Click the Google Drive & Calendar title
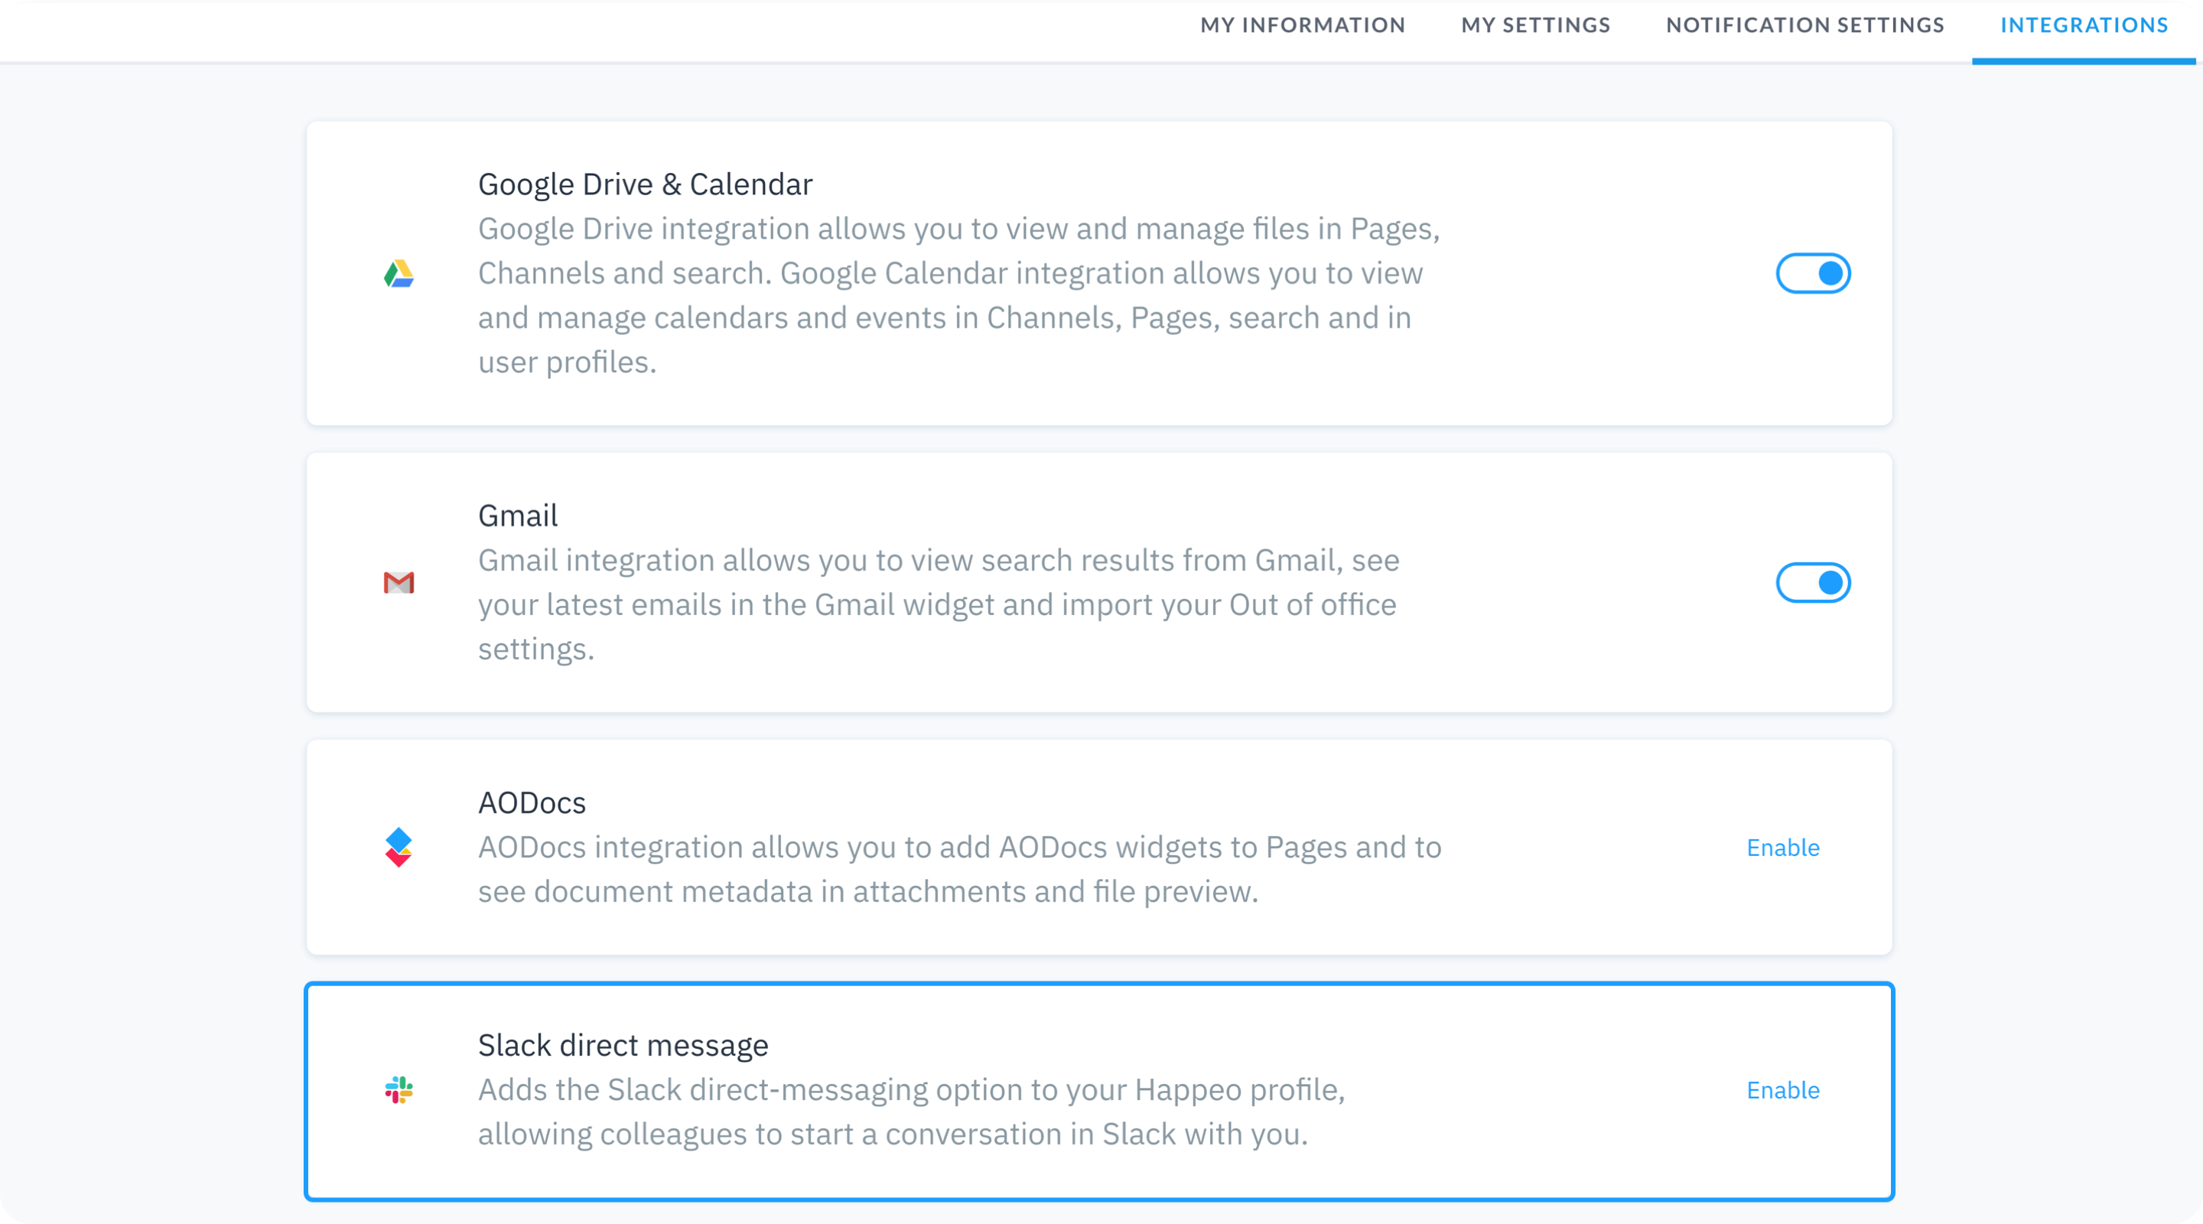The width and height of the screenshot is (2203, 1224). pos(645,185)
